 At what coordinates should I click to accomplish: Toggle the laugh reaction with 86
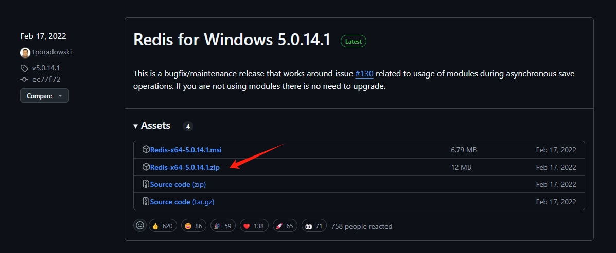(193, 226)
